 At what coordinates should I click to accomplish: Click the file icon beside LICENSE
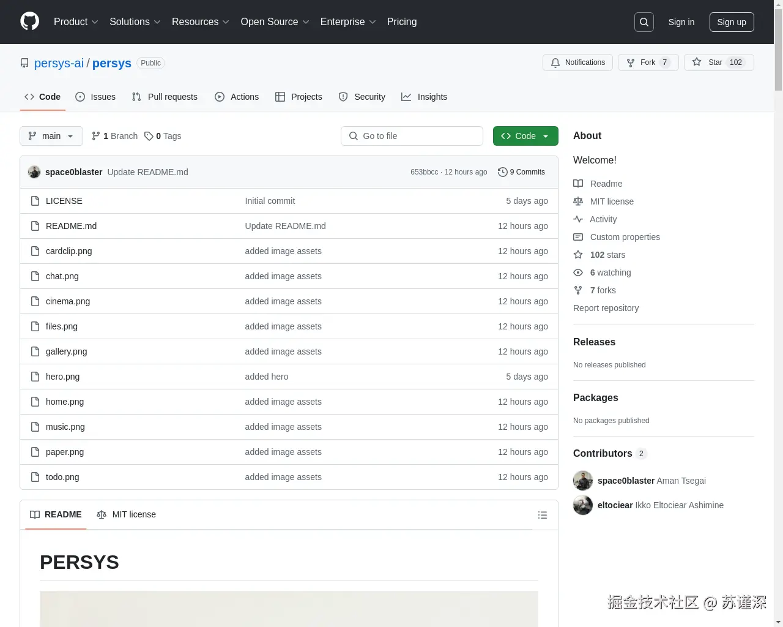point(35,201)
